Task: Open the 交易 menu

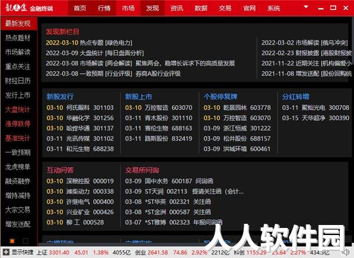Action: tap(225, 8)
